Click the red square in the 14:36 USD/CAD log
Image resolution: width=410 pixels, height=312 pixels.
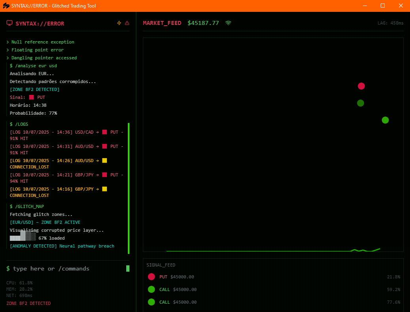104,132
